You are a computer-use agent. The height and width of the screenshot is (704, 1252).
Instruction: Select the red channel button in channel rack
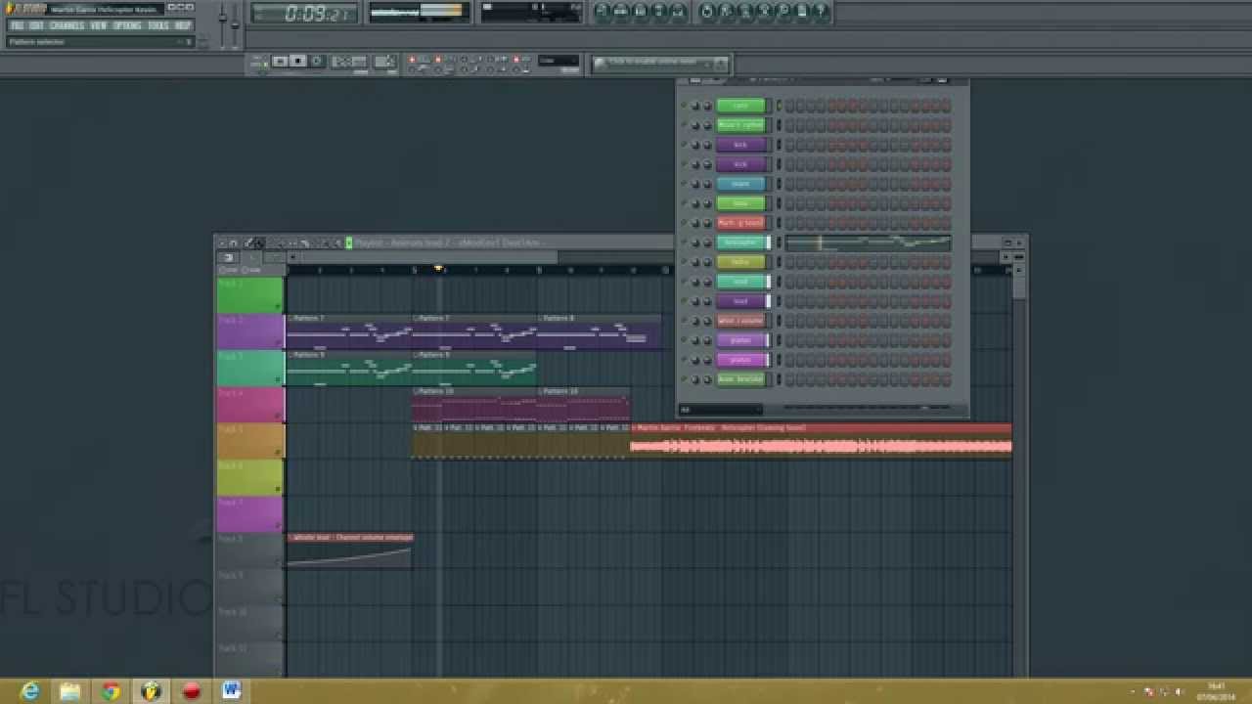(740, 223)
